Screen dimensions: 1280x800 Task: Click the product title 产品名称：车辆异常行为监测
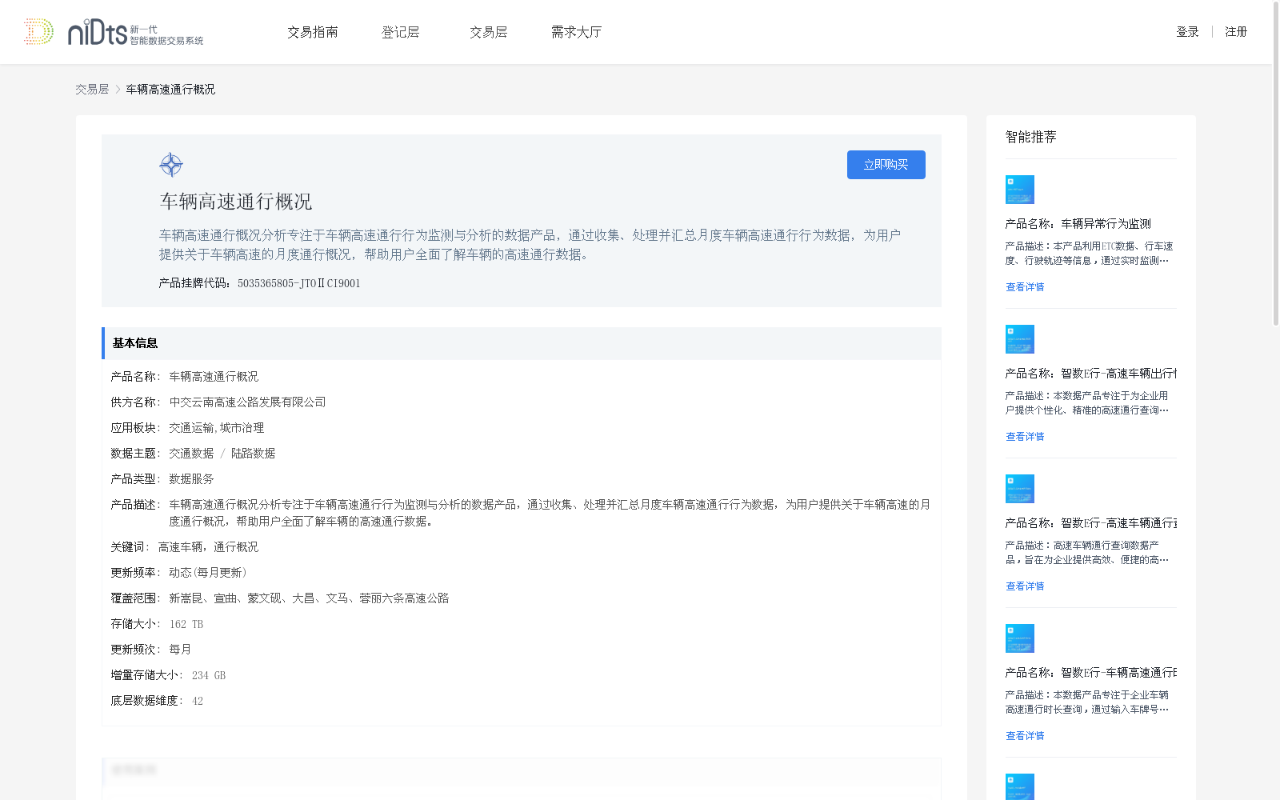(1078, 224)
